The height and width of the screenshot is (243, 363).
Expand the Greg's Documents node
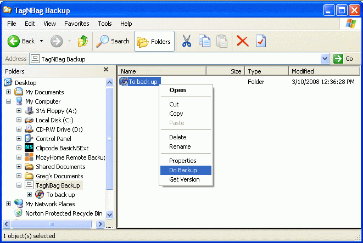(19, 176)
